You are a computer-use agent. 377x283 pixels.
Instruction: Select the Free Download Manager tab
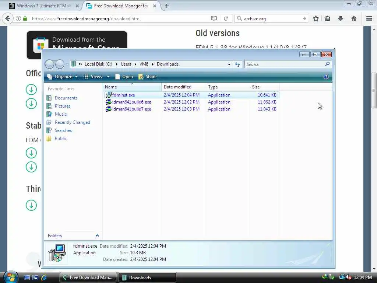[x=121, y=6]
